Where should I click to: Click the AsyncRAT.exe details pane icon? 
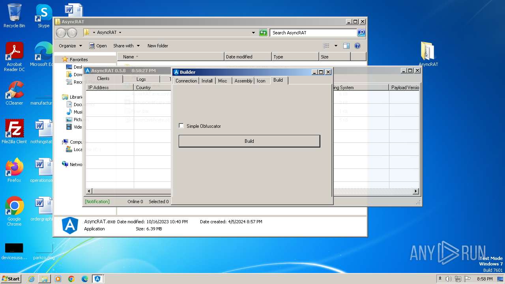(x=70, y=226)
